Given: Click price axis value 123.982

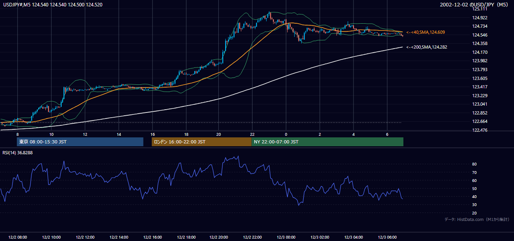Looking at the screenshot, I should tap(479, 61).
